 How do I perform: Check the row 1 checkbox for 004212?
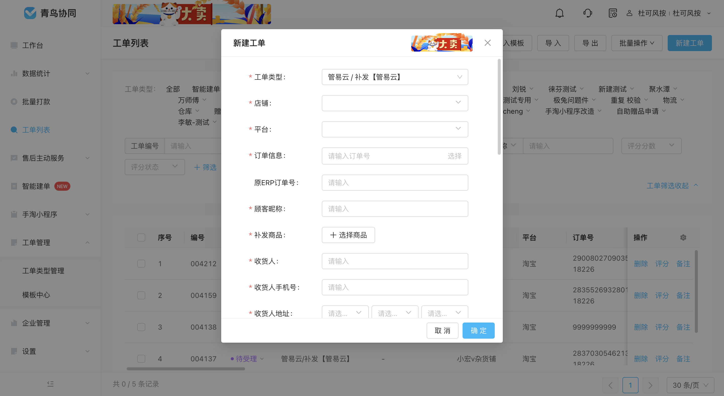141,263
